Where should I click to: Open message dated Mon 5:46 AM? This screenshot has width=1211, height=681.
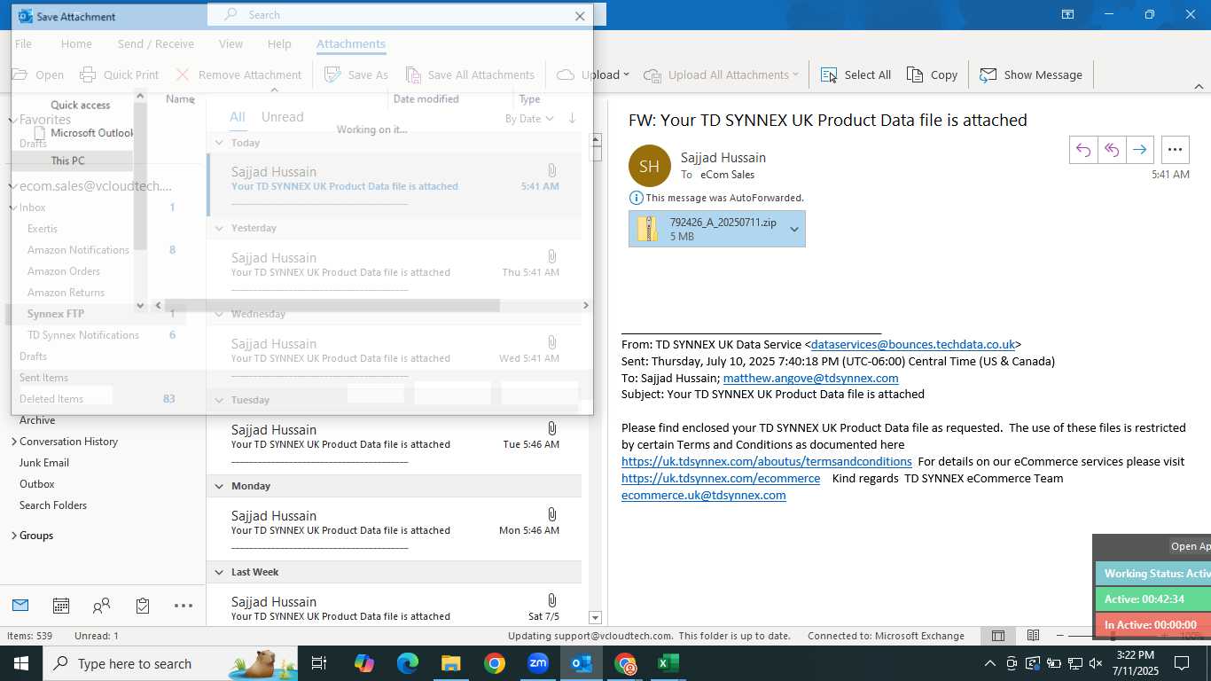click(394, 529)
